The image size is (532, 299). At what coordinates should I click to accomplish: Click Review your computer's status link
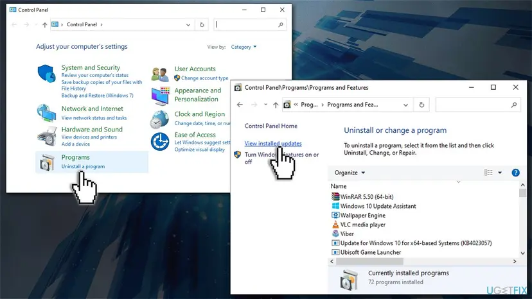(95, 75)
